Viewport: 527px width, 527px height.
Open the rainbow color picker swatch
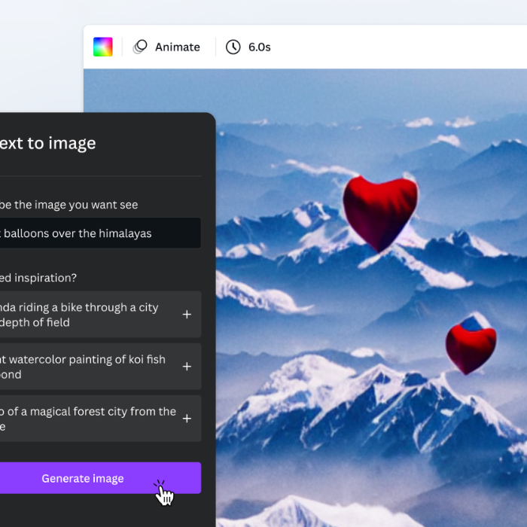coord(102,47)
